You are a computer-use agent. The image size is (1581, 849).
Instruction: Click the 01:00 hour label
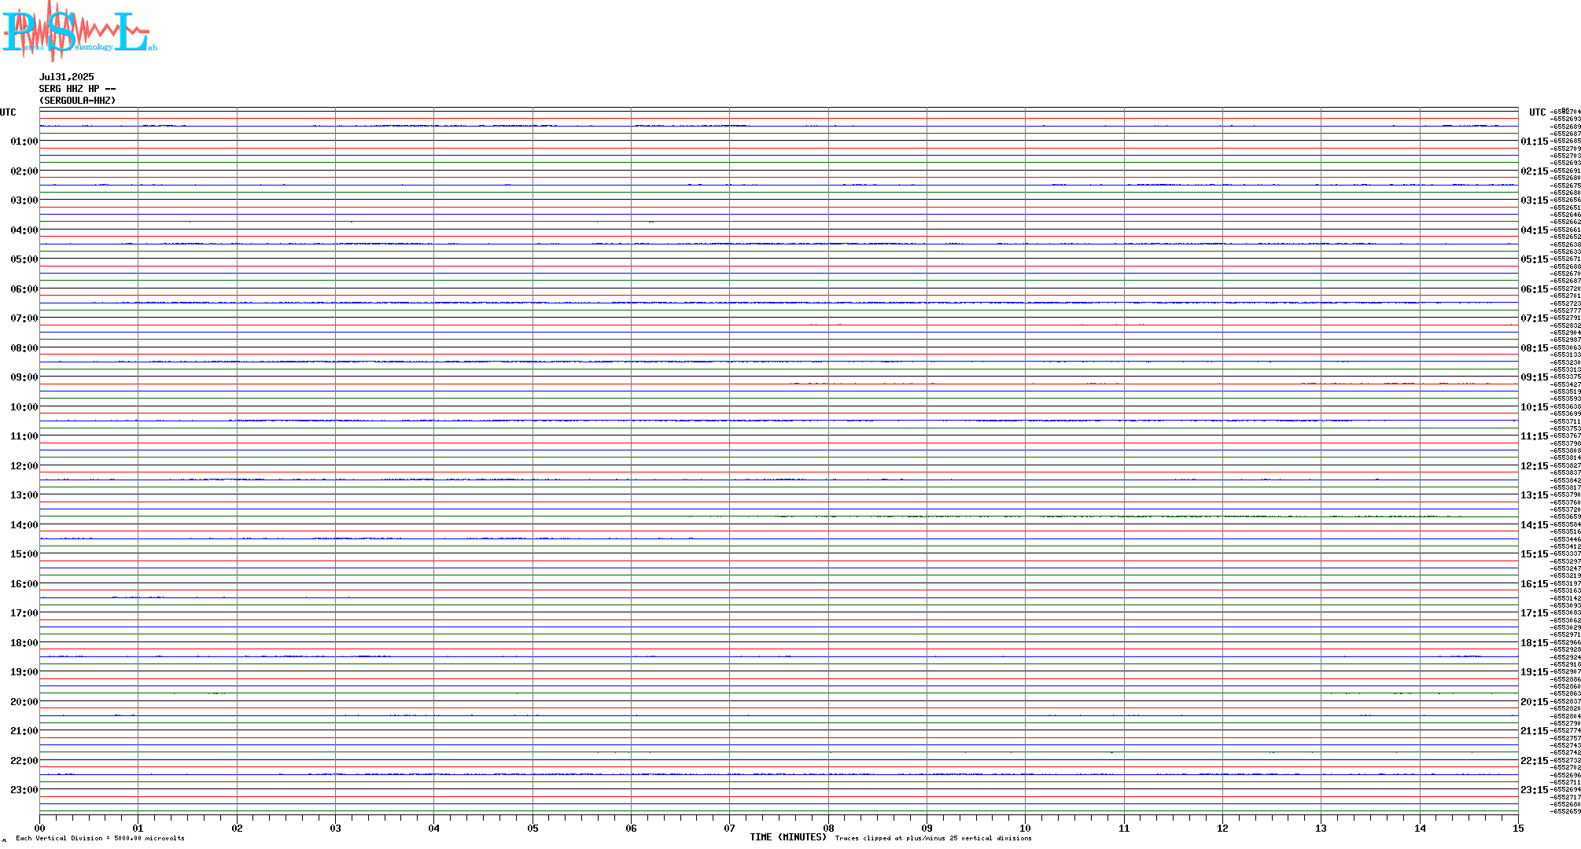click(24, 141)
